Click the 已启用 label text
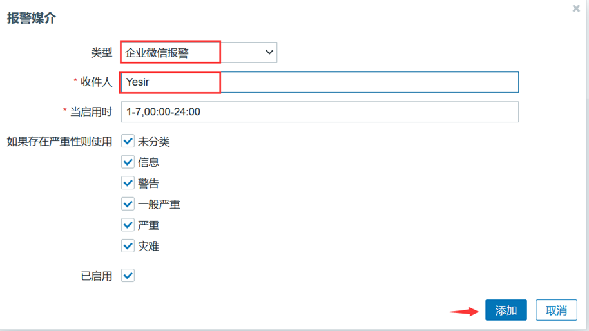The width and height of the screenshot is (589, 331). (x=97, y=276)
